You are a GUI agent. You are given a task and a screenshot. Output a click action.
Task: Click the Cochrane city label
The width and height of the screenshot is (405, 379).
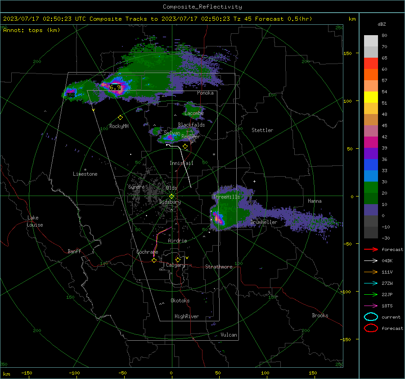[147, 252]
